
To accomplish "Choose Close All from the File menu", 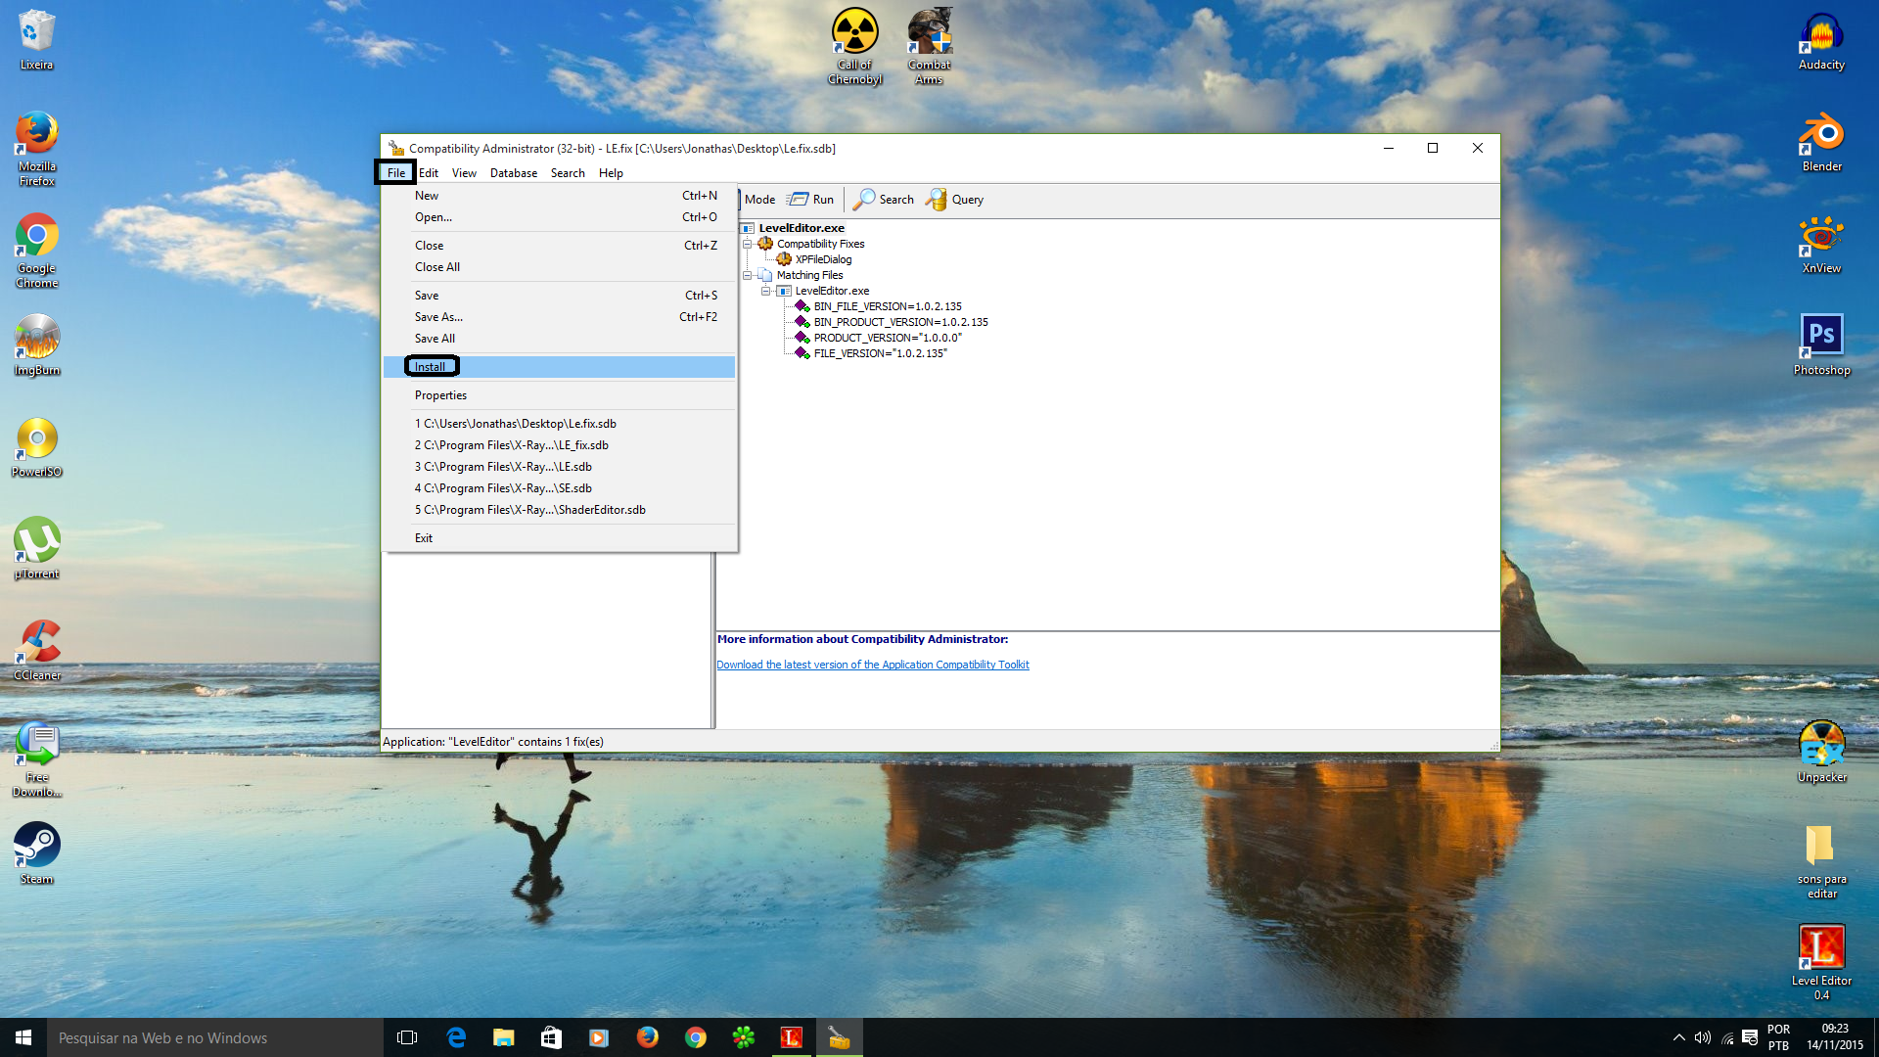I will click(559, 267).
